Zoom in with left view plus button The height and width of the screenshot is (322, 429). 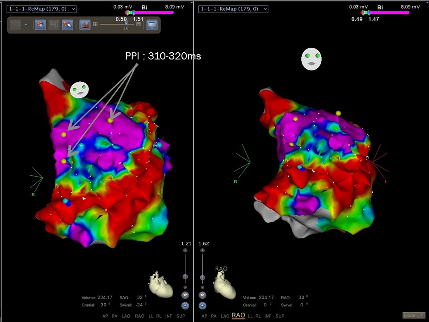[185, 250]
